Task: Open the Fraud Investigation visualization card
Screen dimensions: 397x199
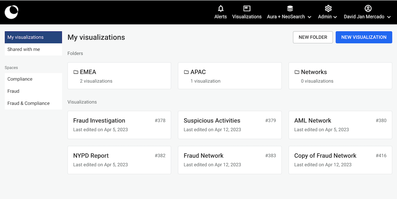Action: (x=119, y=125)
